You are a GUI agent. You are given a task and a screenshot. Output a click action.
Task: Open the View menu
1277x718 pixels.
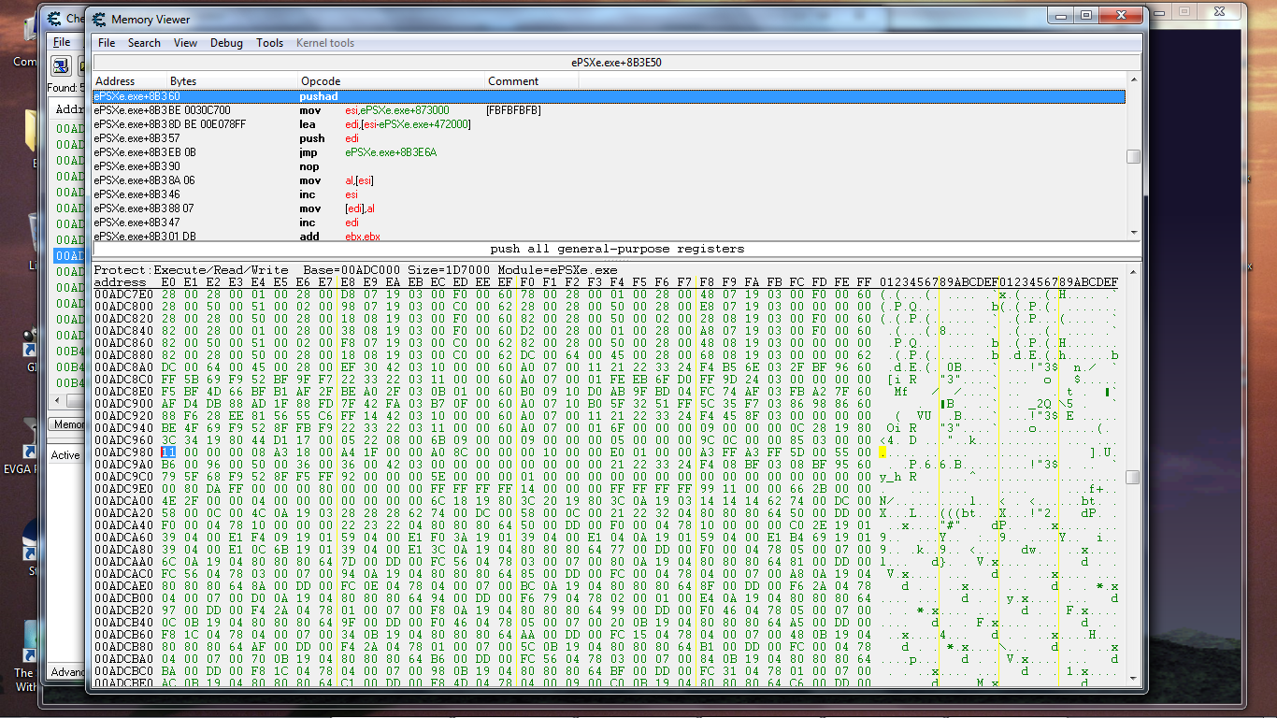point(185,43)
